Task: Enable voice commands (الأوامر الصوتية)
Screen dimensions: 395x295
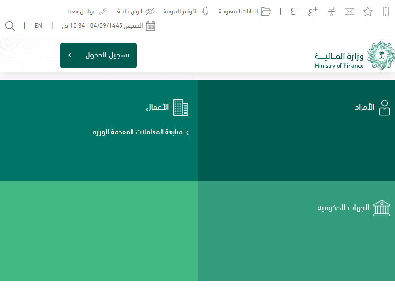Action: click(187, 11)
